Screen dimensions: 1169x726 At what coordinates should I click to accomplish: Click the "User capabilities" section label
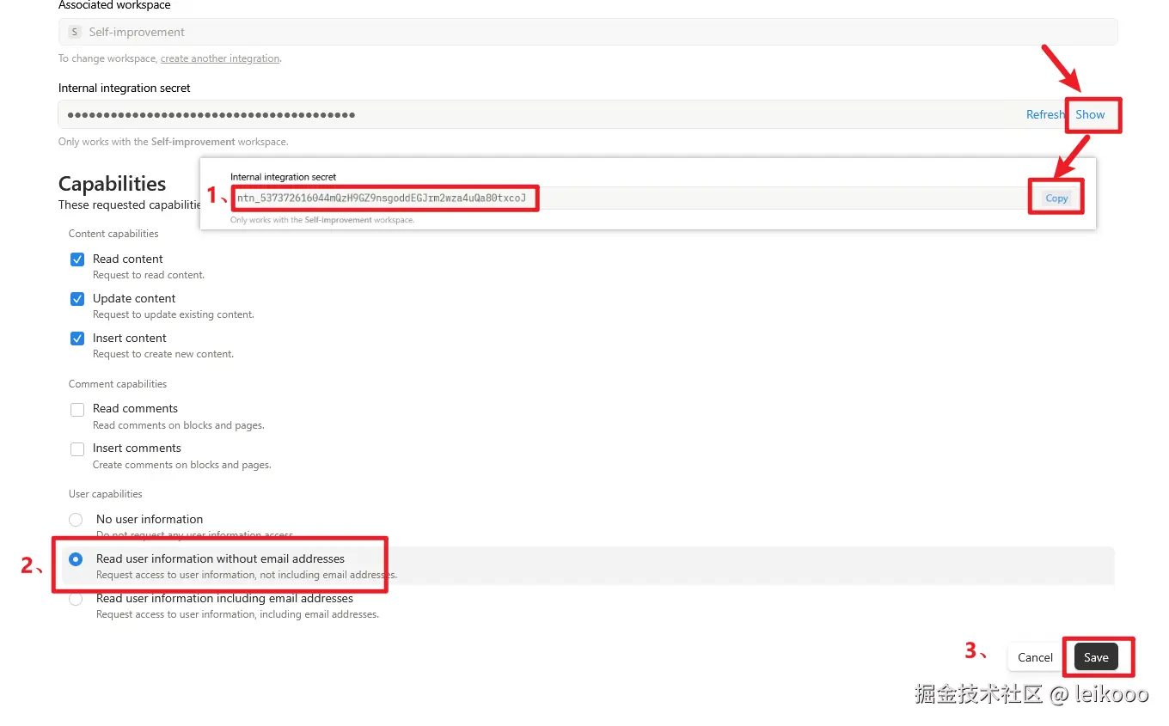[x=106, y=494]
